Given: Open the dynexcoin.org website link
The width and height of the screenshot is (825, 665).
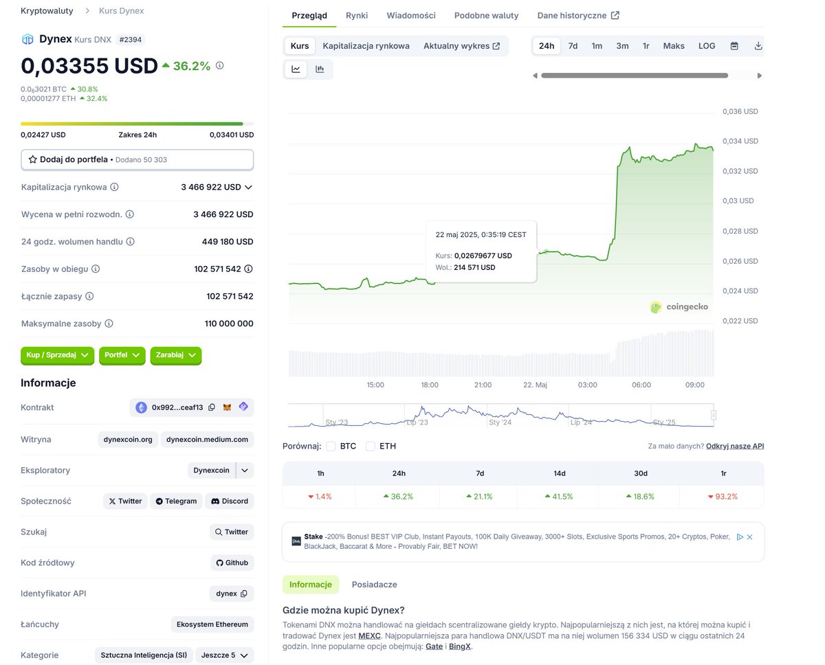Looking at the screenshot, I should 128,440.
